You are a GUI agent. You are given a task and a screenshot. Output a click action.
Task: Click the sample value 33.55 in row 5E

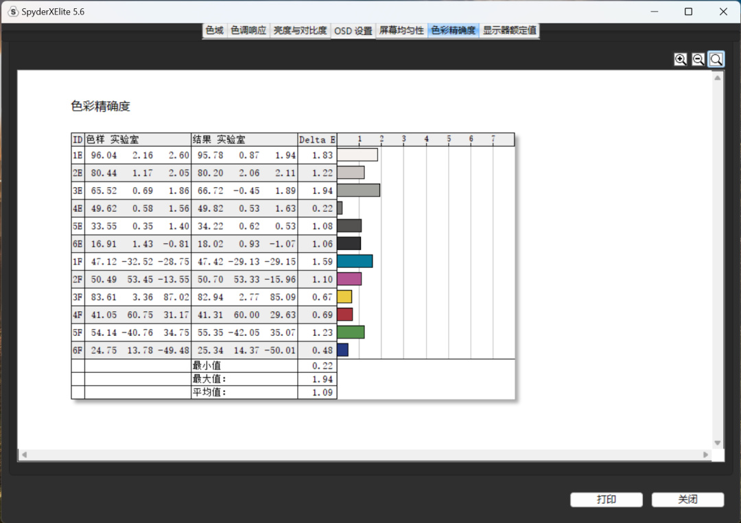pyautogui.click(x=104, y=226)
